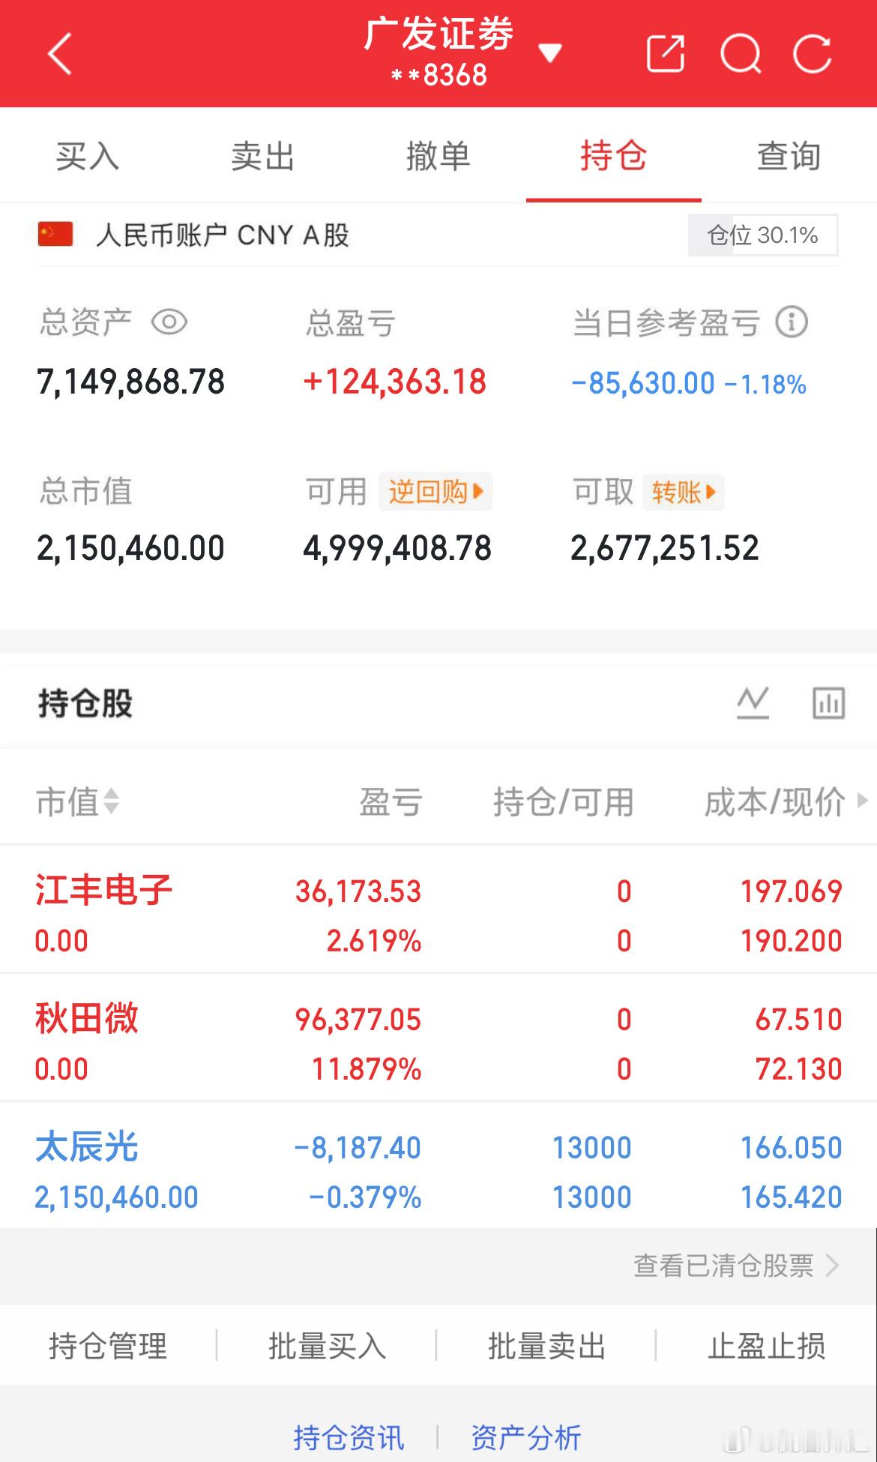This screenshot has width=877, height=1462.
Task: Open the profit trend line chart icon
Action: [753, 703]
